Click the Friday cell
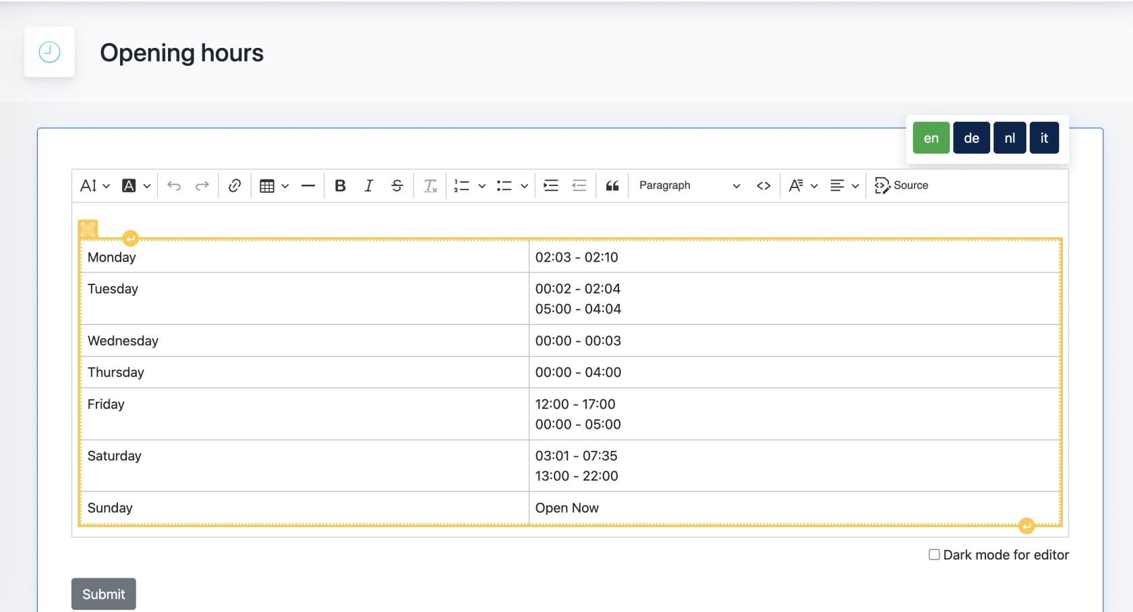Screen dimensions: 1133x612 305,414
